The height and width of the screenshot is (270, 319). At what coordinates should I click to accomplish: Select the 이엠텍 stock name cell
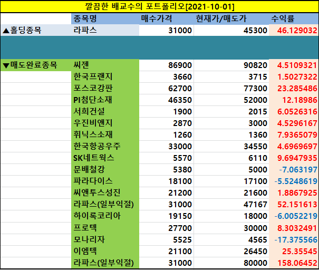point(105,251)
